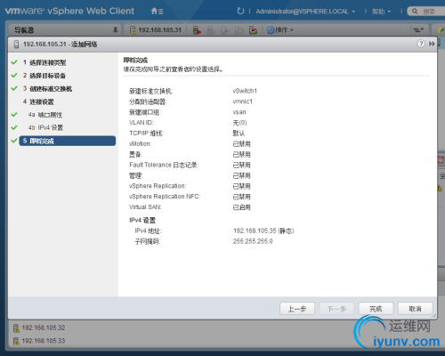Click the Virtual SAN 已启用 value
Viewport: 445px width, 356px height.
coord(242,207)
